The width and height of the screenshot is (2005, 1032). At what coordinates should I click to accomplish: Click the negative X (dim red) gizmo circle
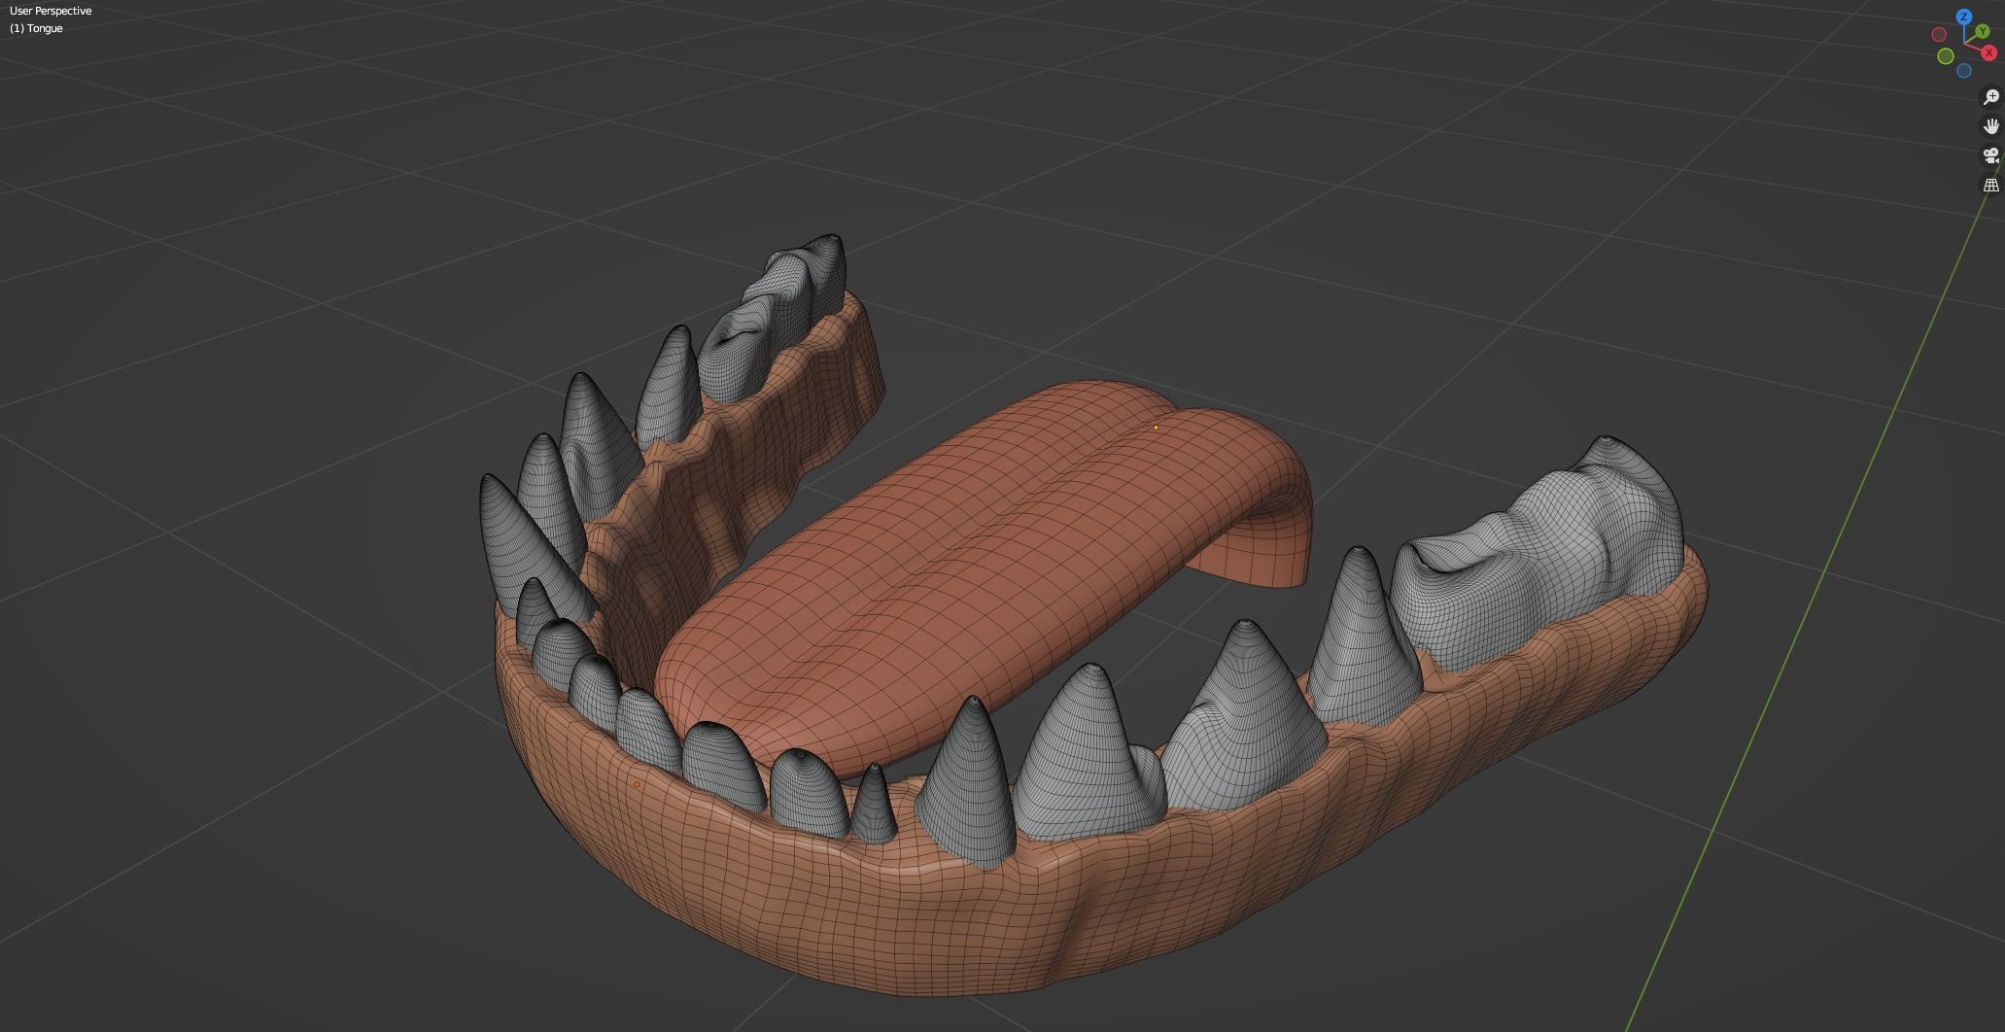pyautogui.click(x=1939, y=35)
